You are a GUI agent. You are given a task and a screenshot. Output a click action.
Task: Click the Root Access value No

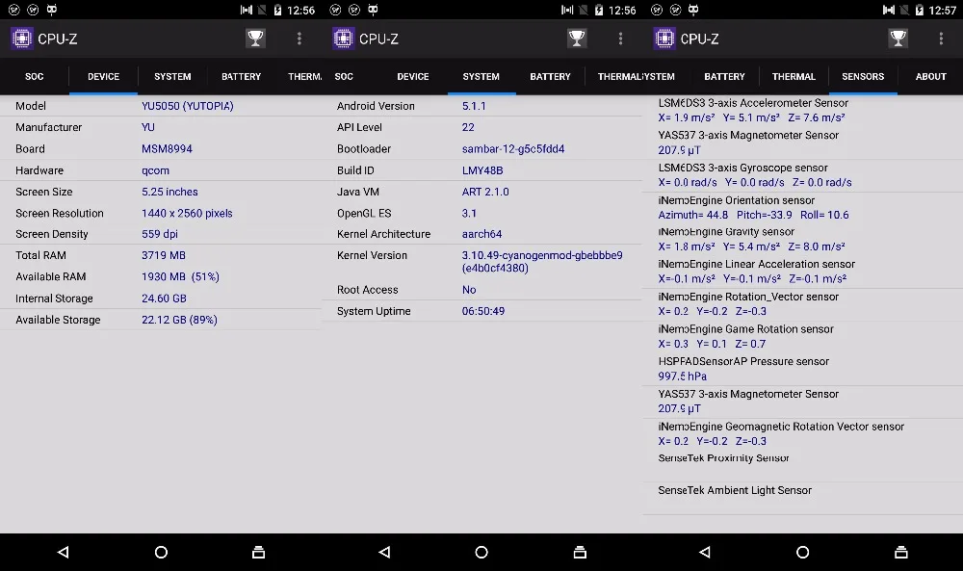pos(469,290)
